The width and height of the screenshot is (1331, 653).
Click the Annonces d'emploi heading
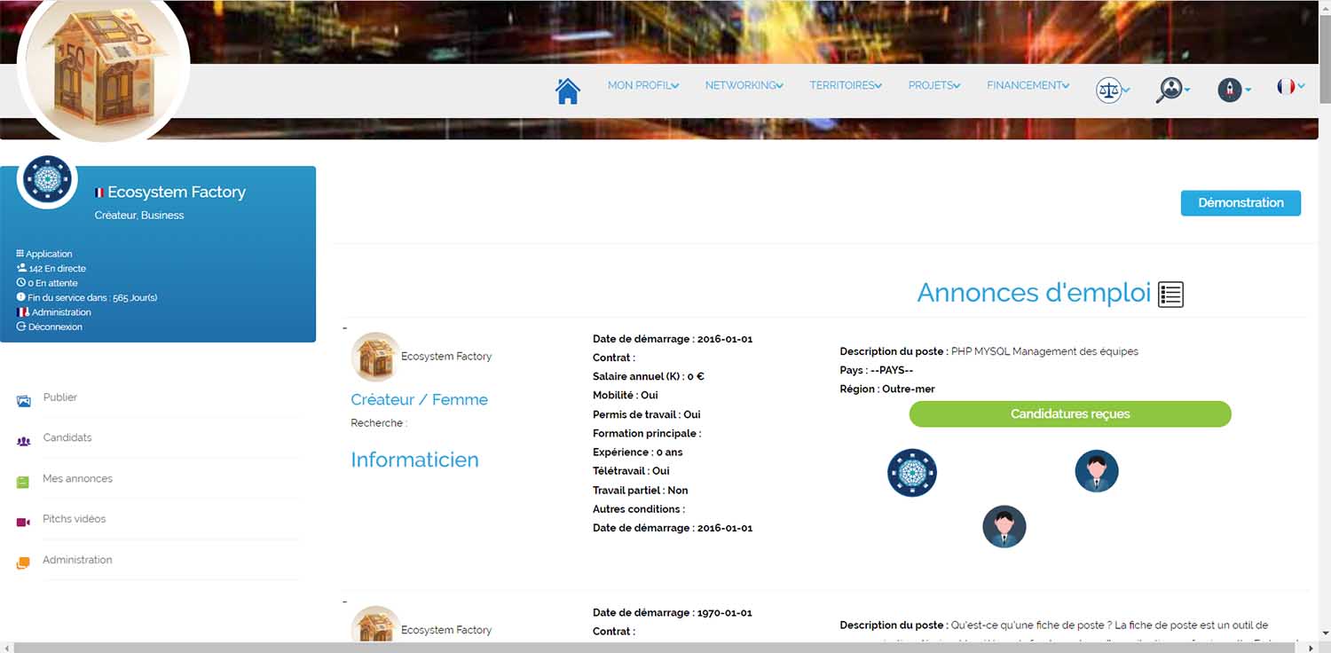1034,293
